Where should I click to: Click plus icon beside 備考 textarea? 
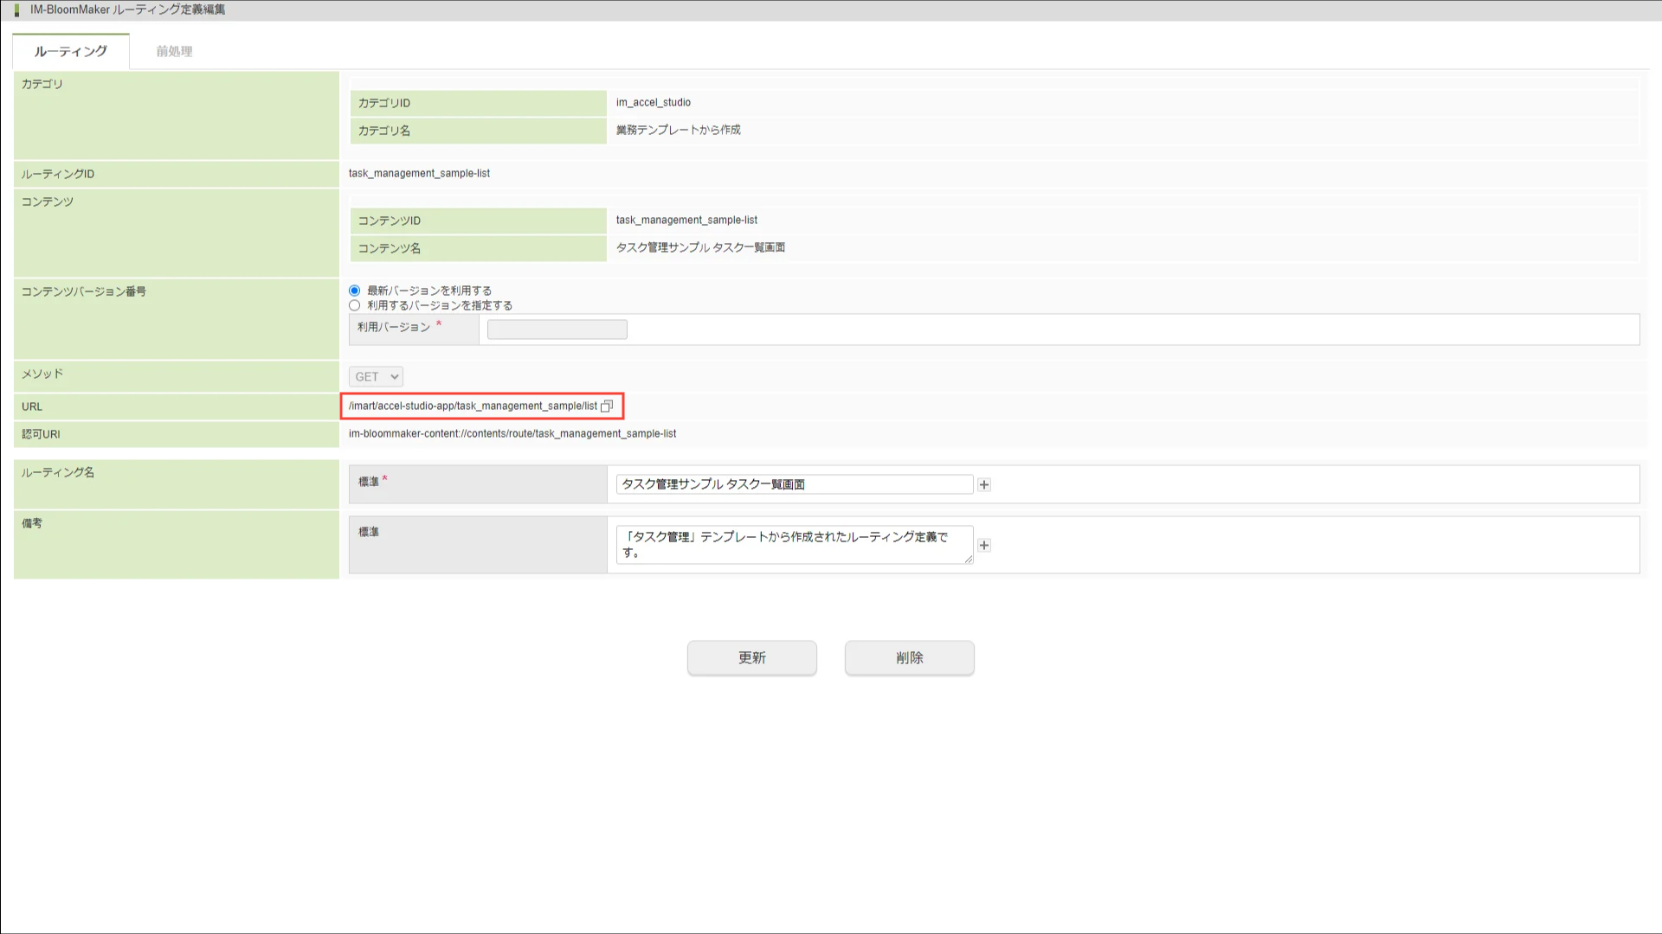click(984, 546)
